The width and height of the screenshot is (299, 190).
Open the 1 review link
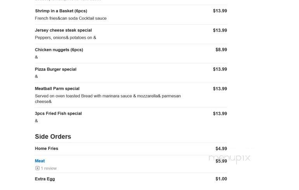(49, 168)
